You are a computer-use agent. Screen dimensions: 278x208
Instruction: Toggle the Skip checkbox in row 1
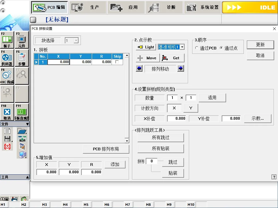tap(117, 62)
